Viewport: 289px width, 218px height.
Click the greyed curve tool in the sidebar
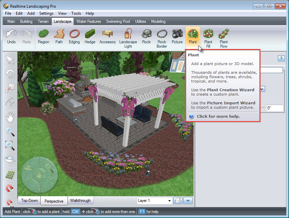(x=10, y=102)
